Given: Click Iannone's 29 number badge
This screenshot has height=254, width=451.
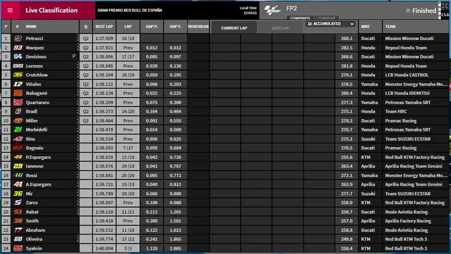Looking at the screenshot, I should coord(18,166).
